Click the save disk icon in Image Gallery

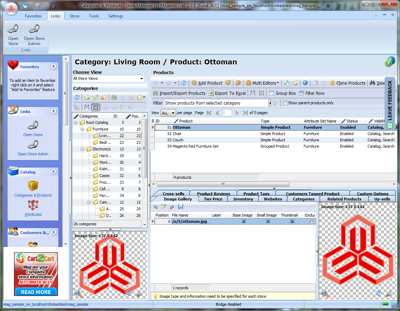[x=181, y=207]
